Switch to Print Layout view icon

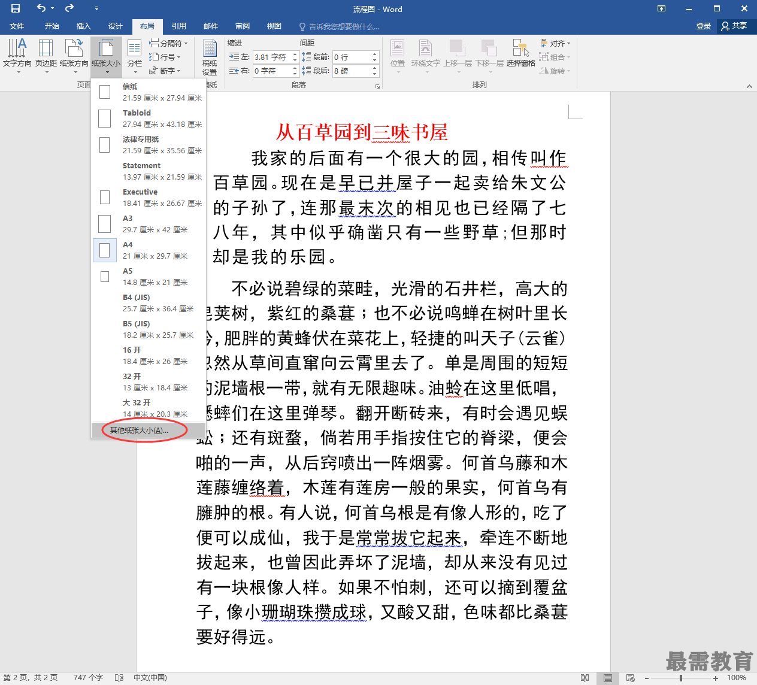tap(608, 678)
